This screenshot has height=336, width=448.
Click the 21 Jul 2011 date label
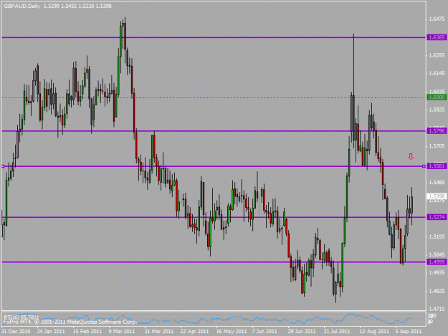pos(337,331)
